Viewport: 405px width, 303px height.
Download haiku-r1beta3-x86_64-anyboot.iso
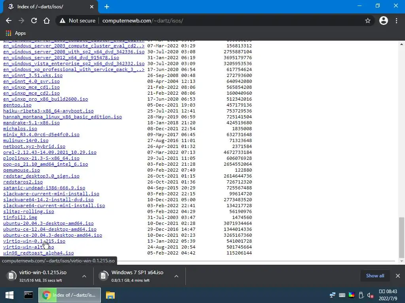(48, 111)
